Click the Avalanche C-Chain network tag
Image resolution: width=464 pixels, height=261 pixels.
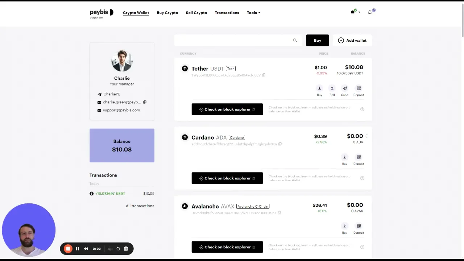click(x=253, y=206)
